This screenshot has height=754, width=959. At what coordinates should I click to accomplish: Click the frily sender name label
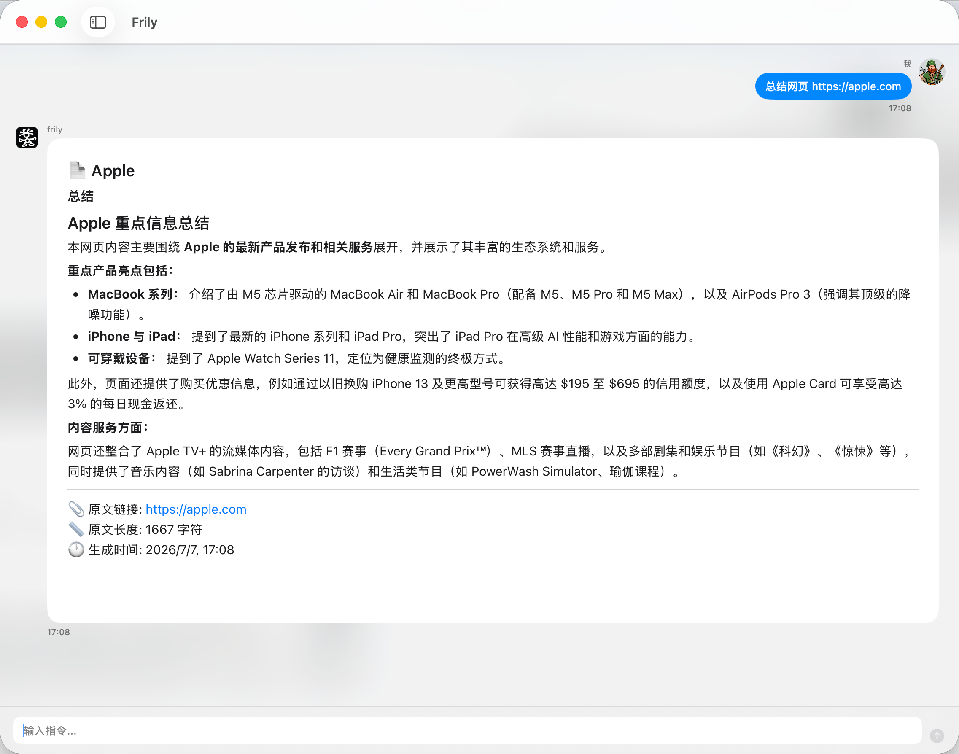(55, 129)
